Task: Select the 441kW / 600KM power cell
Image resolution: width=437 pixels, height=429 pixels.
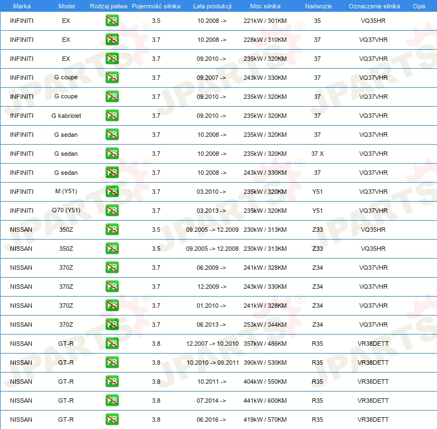Action: pos(265,401)
